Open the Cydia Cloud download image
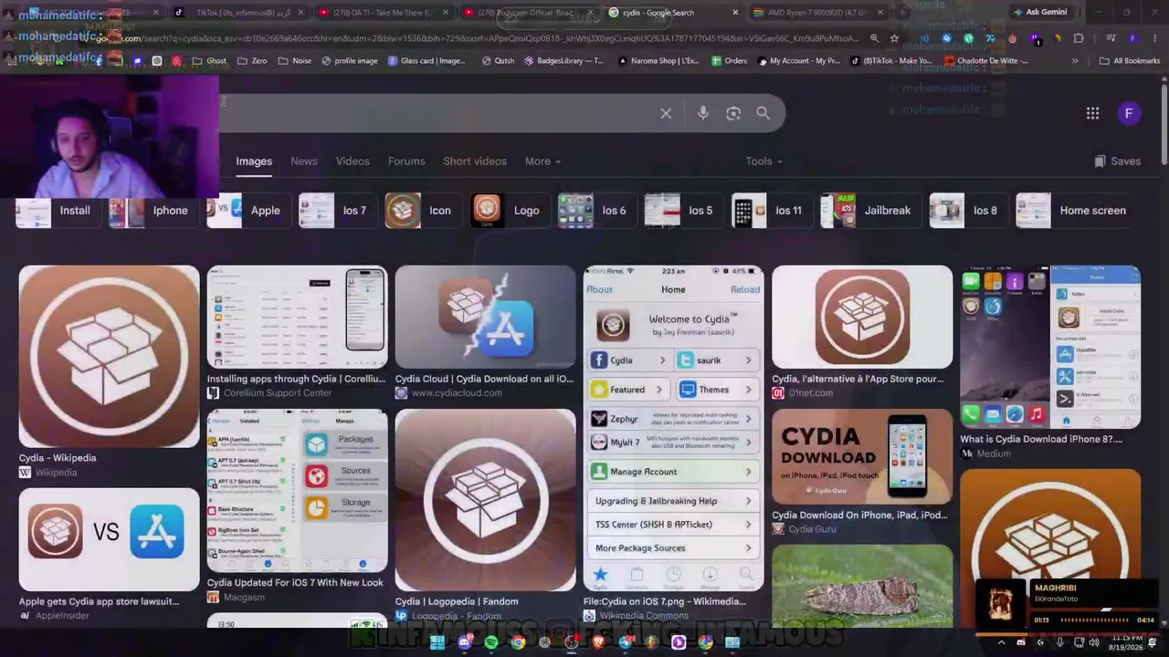 (485, 316)
